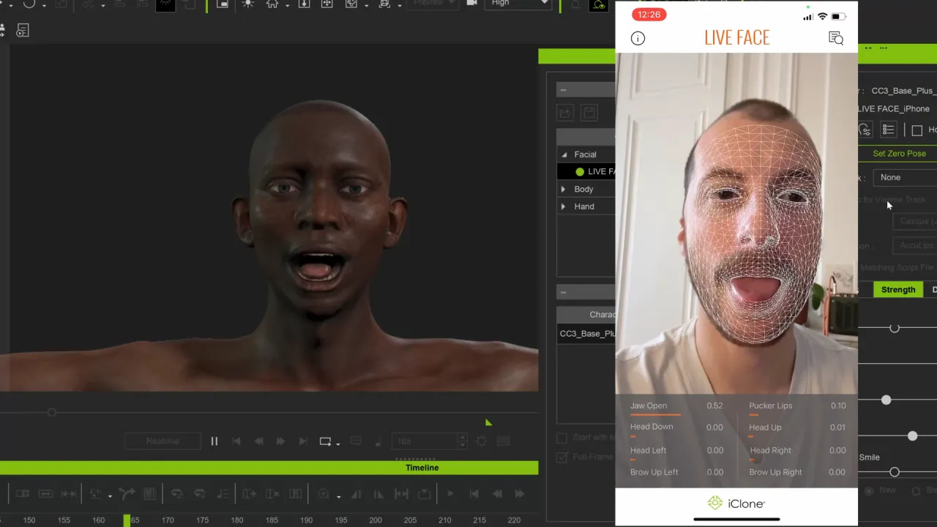Click the music note icon in player bar
The image size is (937, 527).
[x=378, y=441]
